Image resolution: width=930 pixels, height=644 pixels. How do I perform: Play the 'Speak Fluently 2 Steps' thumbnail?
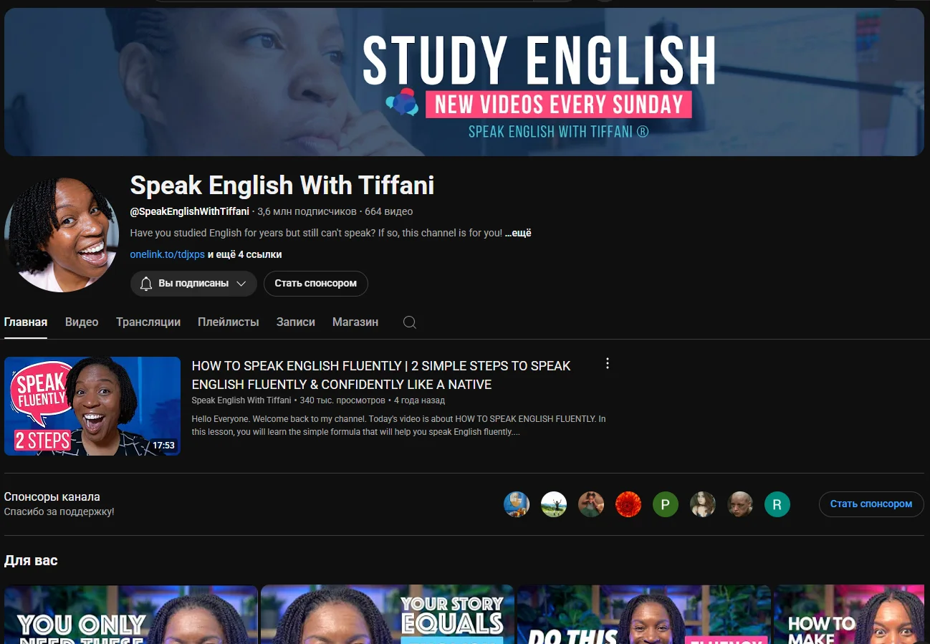coord(92,406)
